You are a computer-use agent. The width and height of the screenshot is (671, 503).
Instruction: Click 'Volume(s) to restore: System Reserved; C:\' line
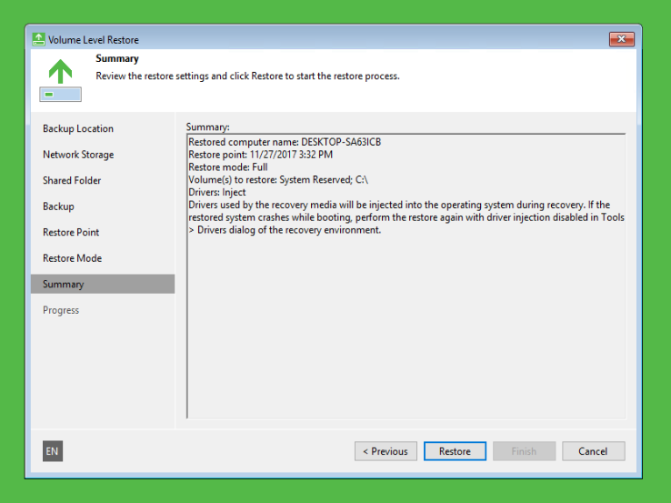click(x=278, y=180)
